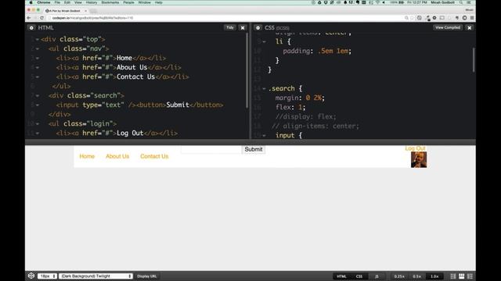Open the File menu
The height and width of the screenshot is (281, 501).
click(x=57, y=2)
